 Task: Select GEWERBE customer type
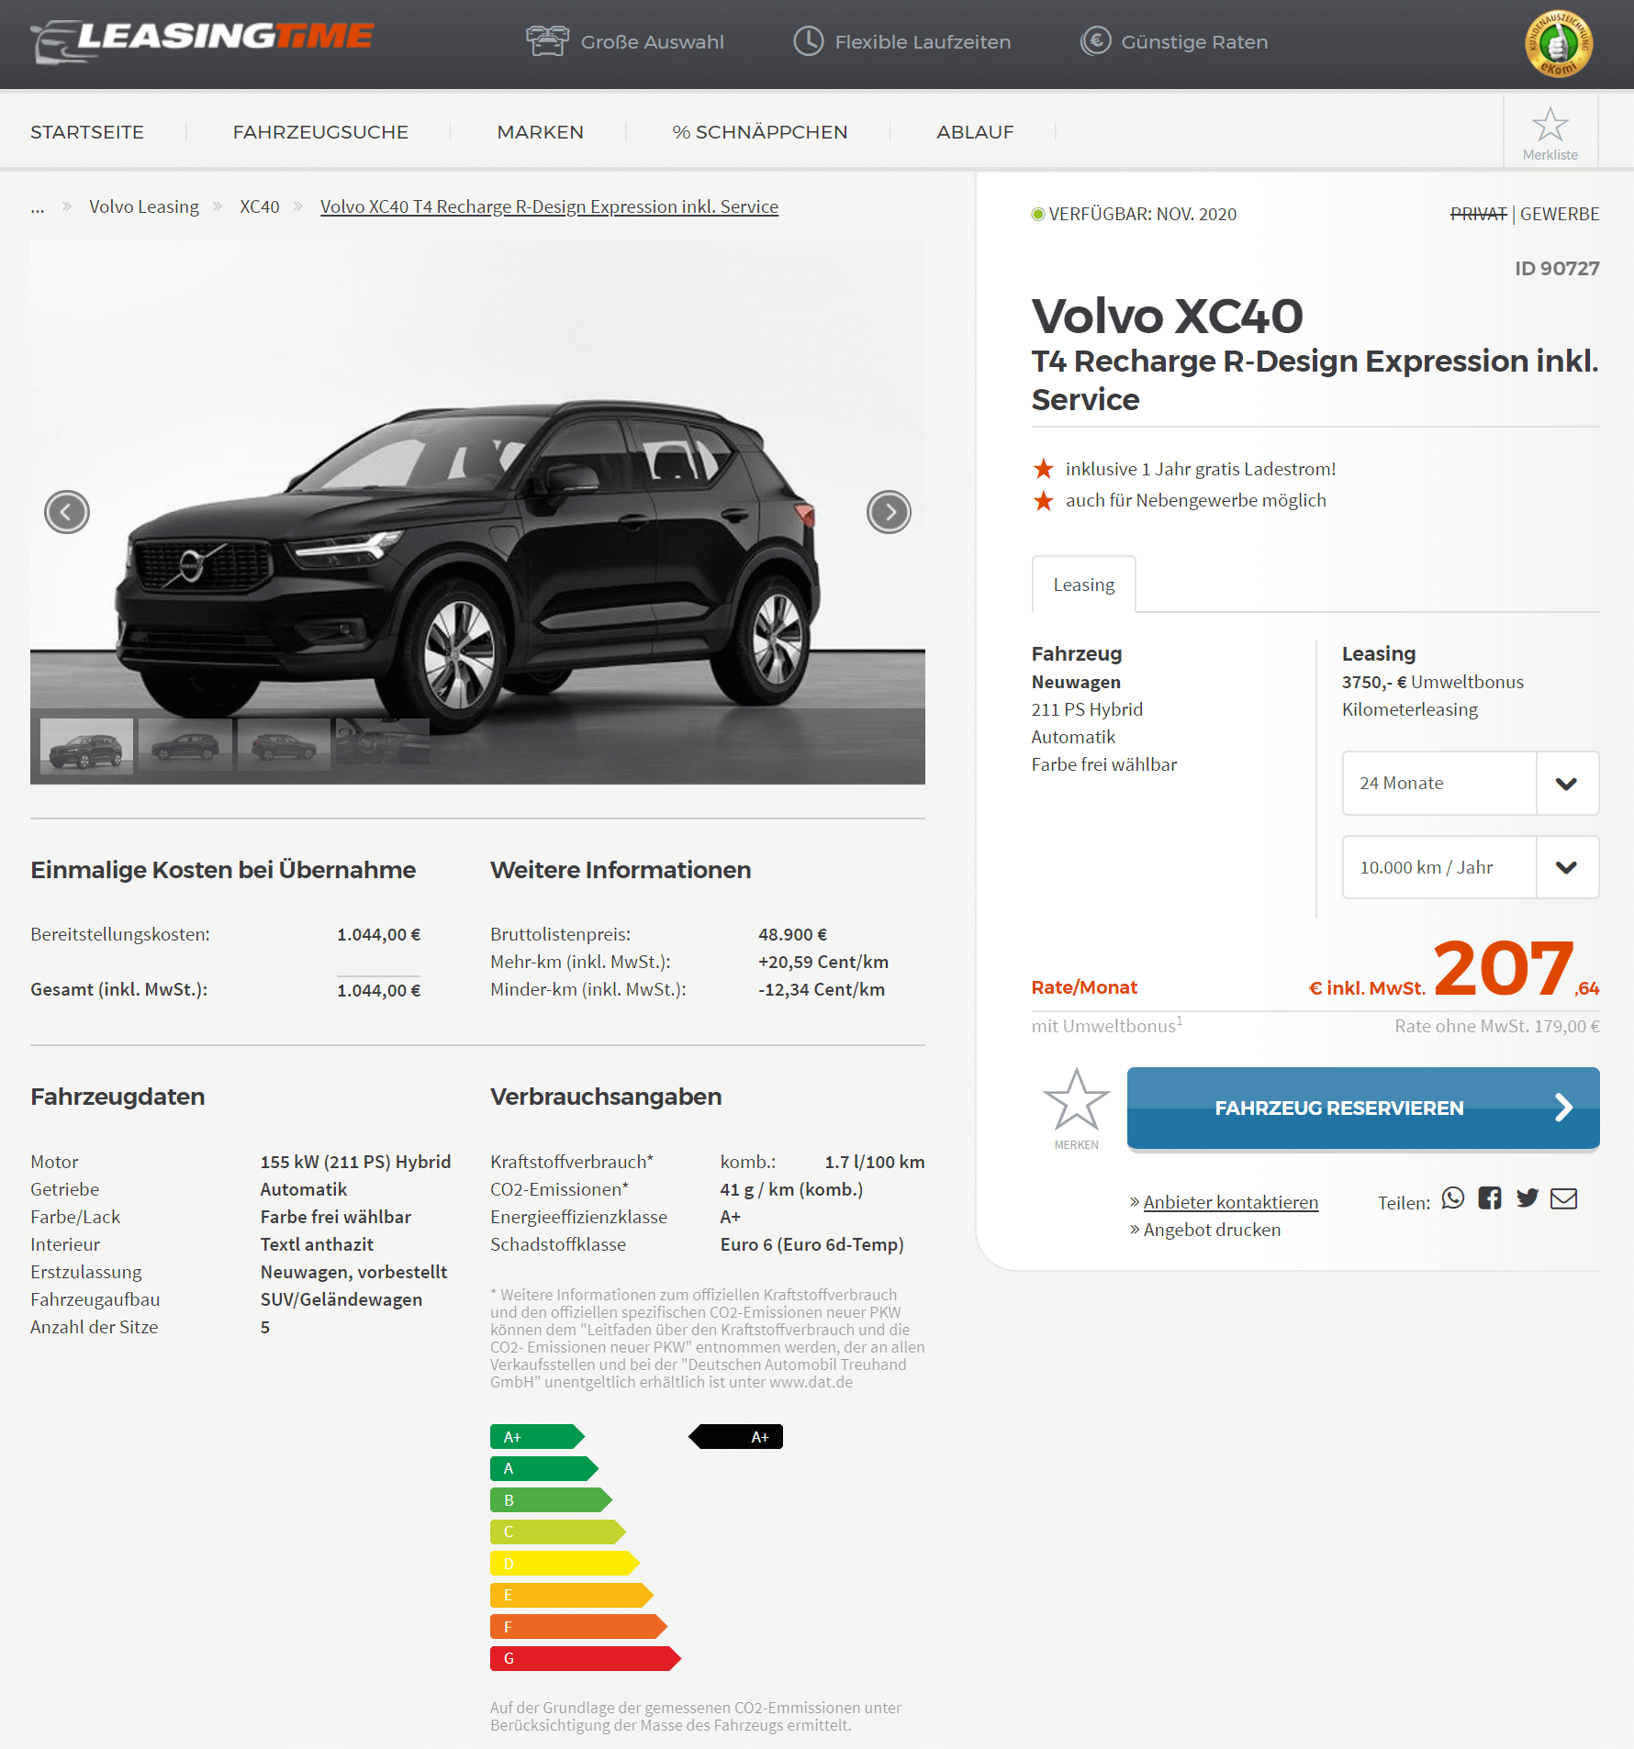(1560, 214)
